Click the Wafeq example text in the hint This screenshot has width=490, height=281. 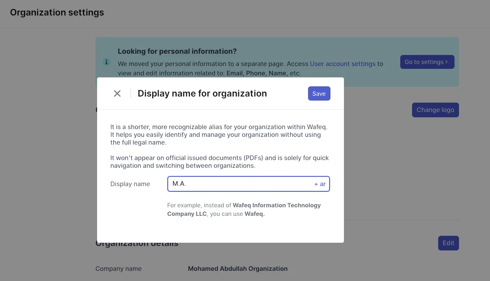(x=254, y=213)
